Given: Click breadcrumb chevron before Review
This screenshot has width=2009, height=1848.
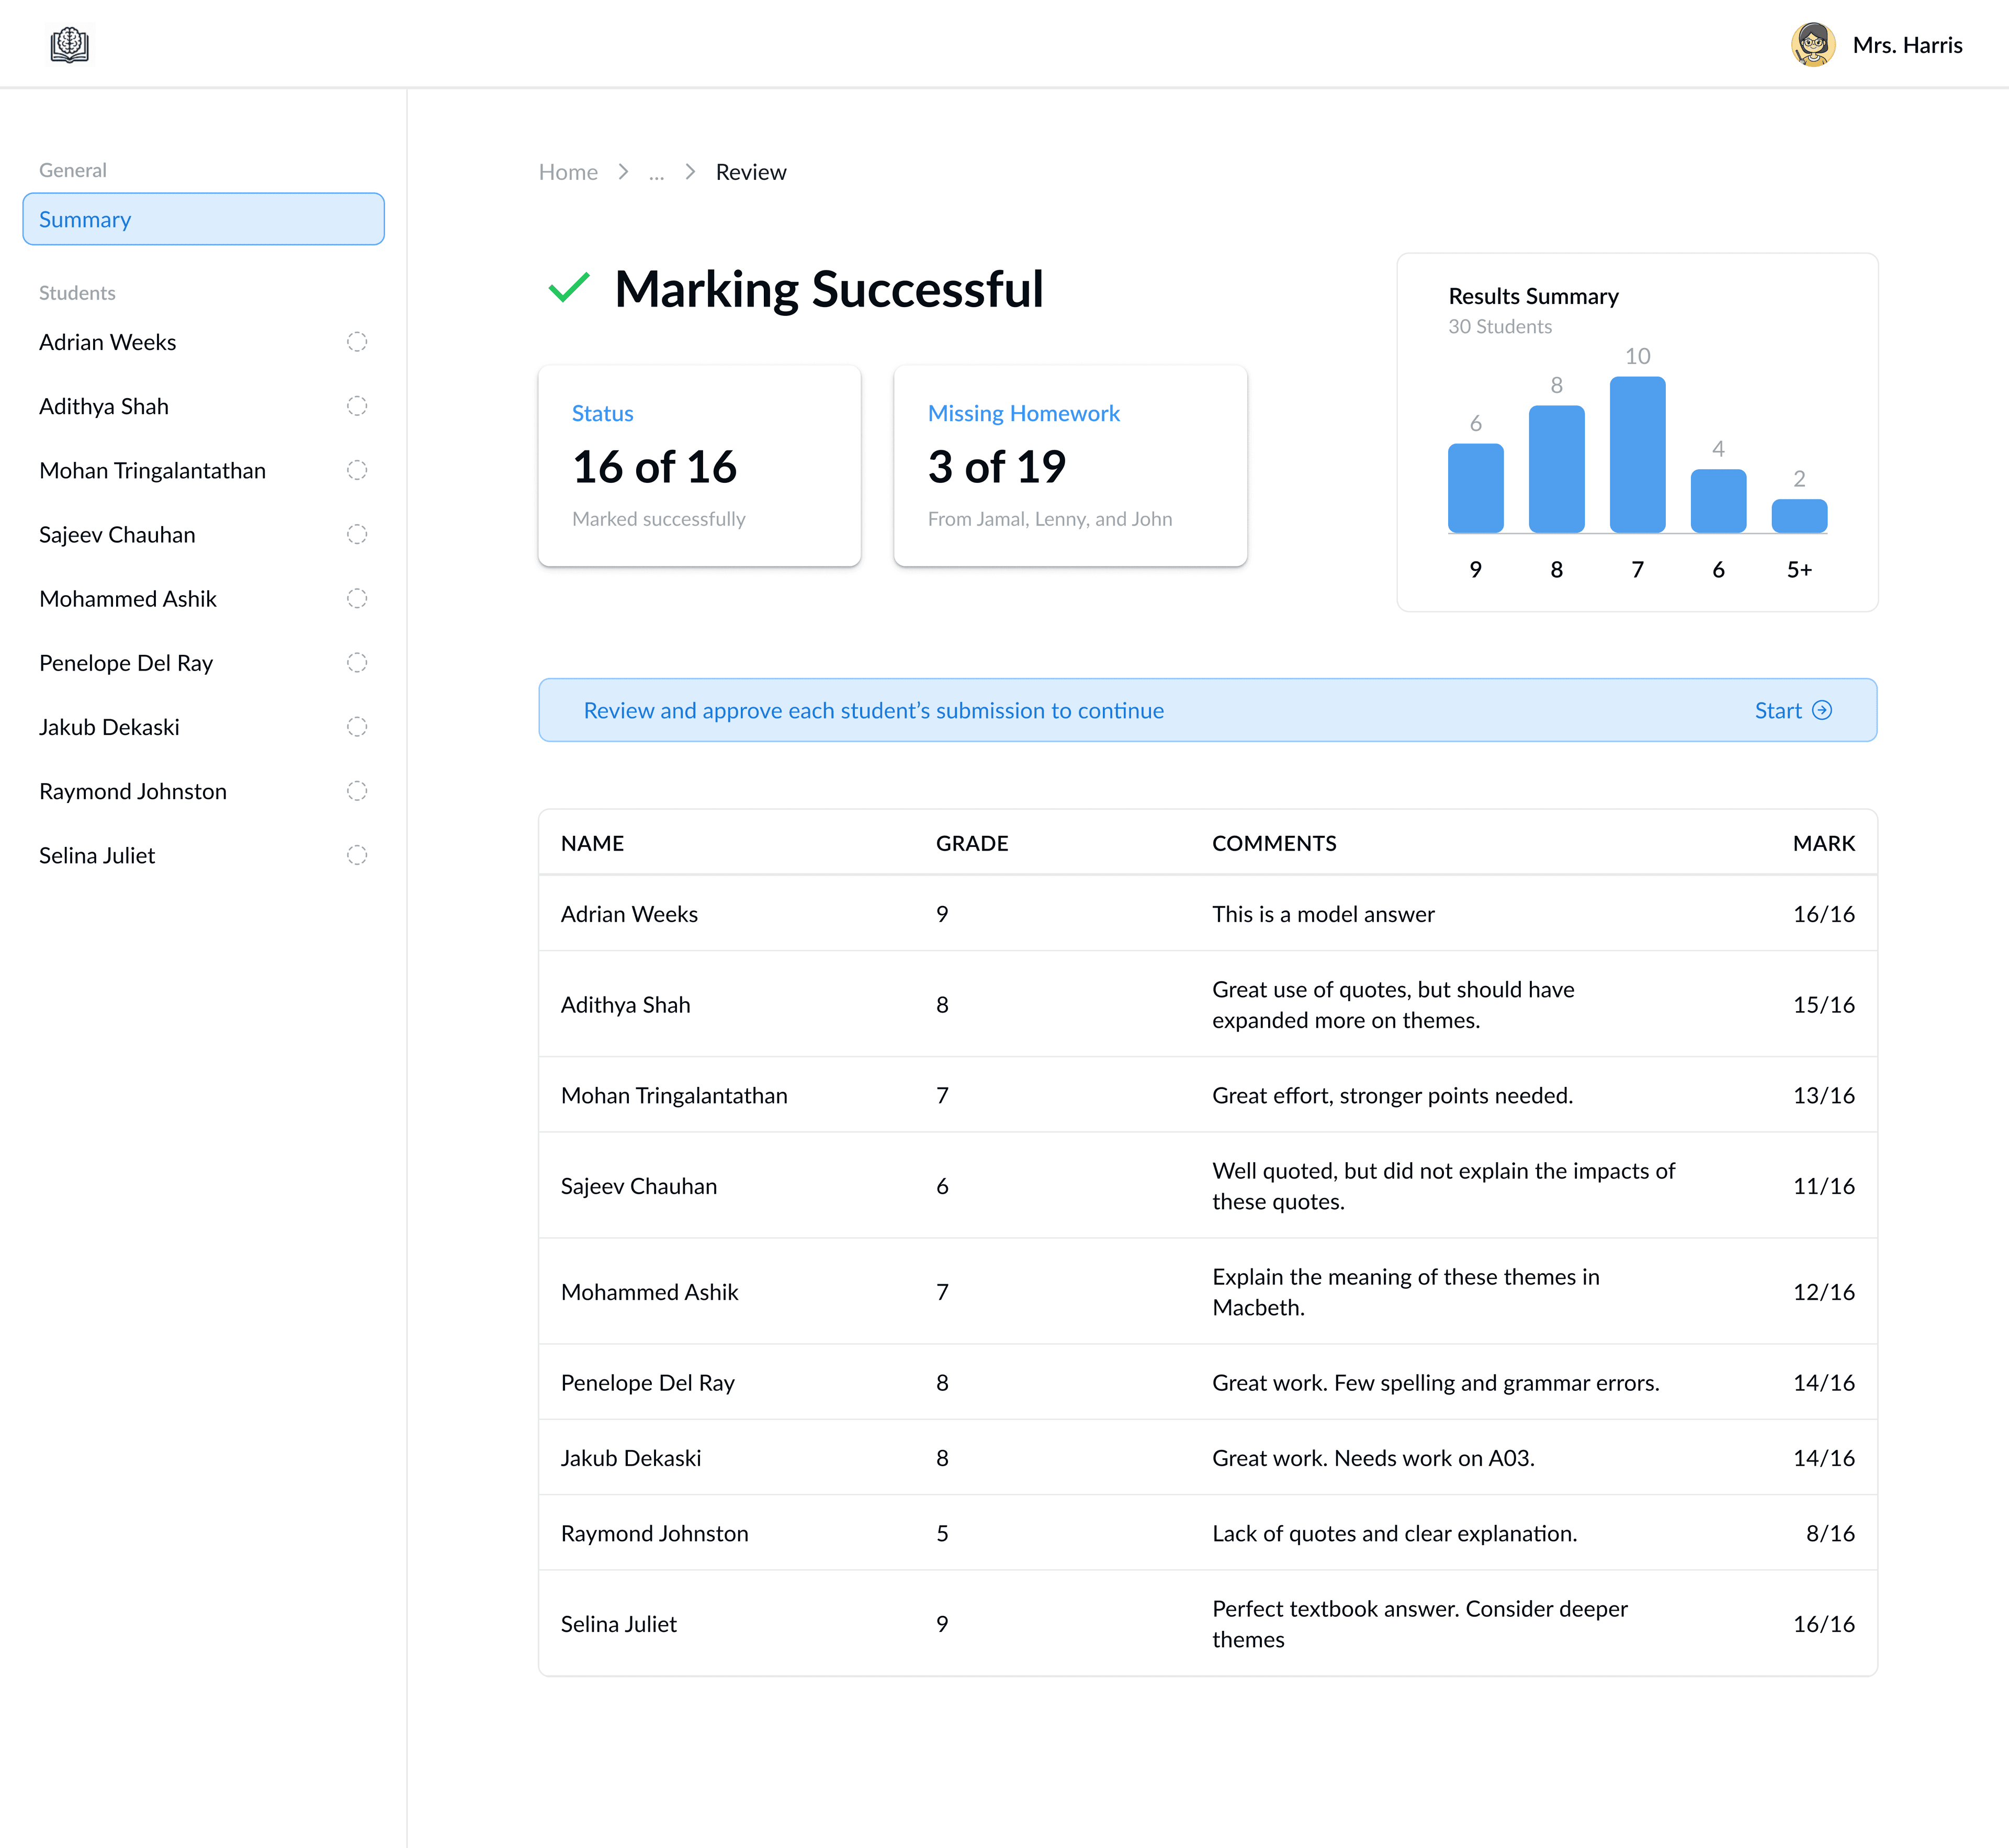Looking at the screenshot, I should point(690,172).
